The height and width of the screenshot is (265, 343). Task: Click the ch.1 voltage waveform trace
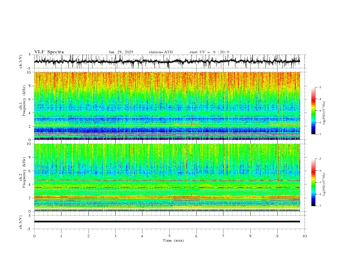point(167,61)
